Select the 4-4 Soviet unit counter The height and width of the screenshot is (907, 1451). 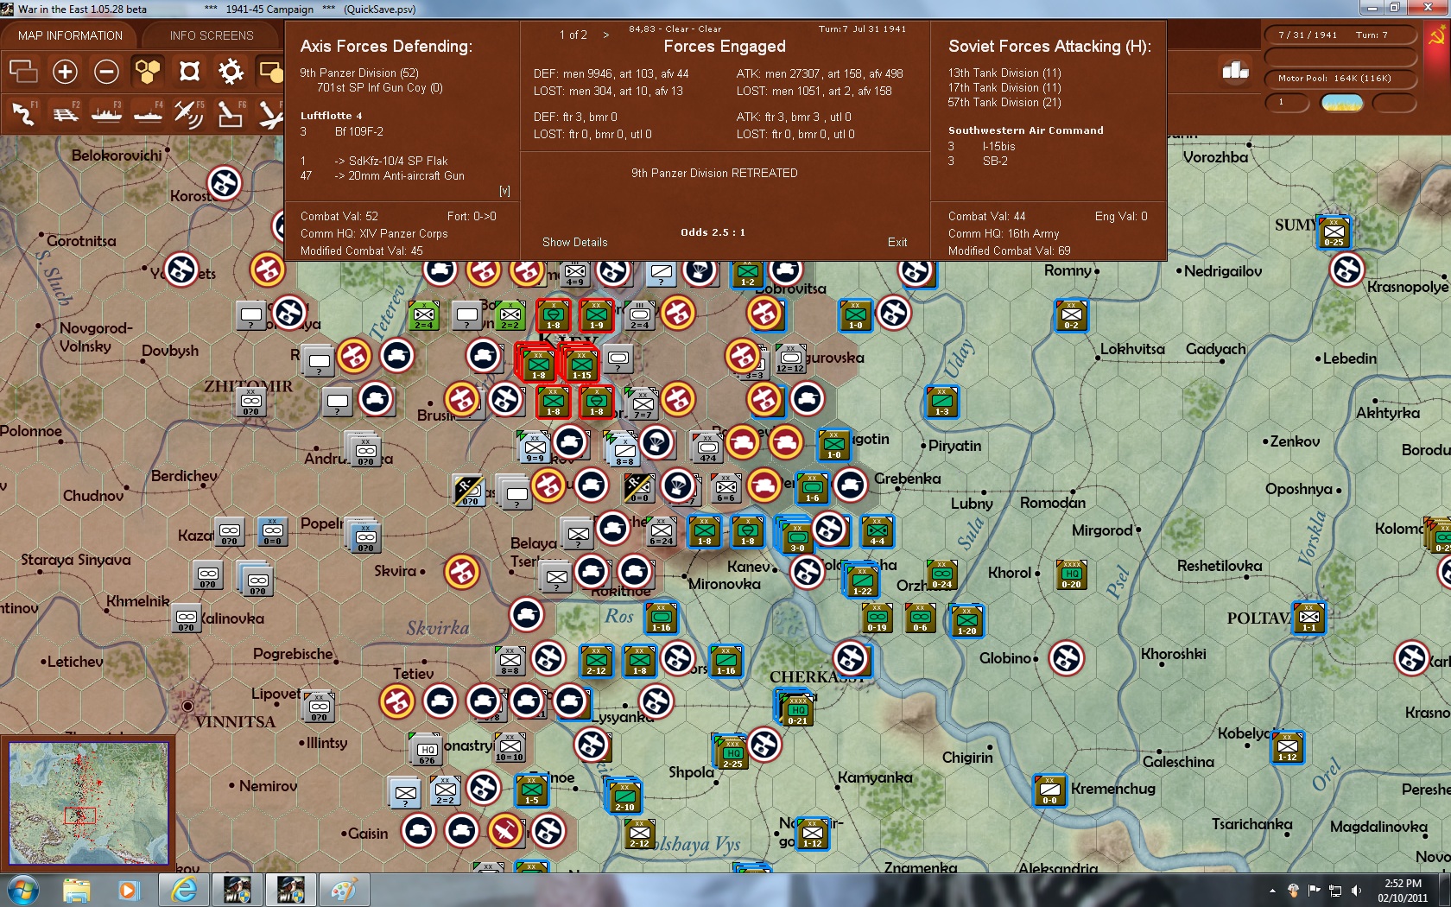pyautogui.click(x=877, y=531)
